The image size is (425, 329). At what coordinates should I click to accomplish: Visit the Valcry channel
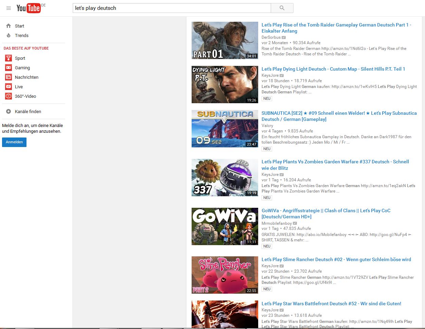(267, 126)
